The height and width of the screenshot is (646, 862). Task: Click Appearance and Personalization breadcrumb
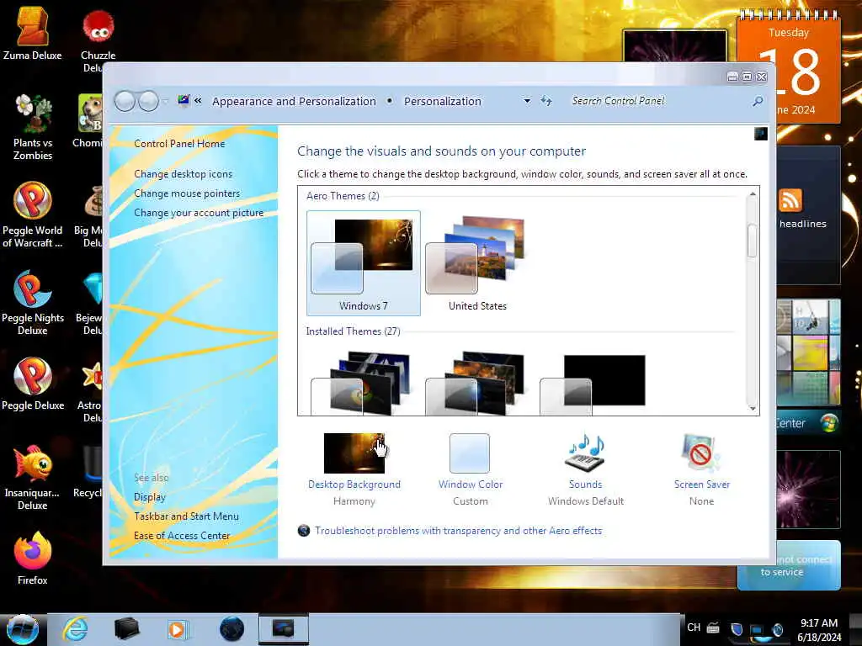click(294, 102)
